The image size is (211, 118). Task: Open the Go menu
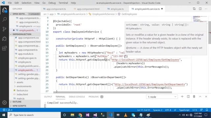(44, 3)
